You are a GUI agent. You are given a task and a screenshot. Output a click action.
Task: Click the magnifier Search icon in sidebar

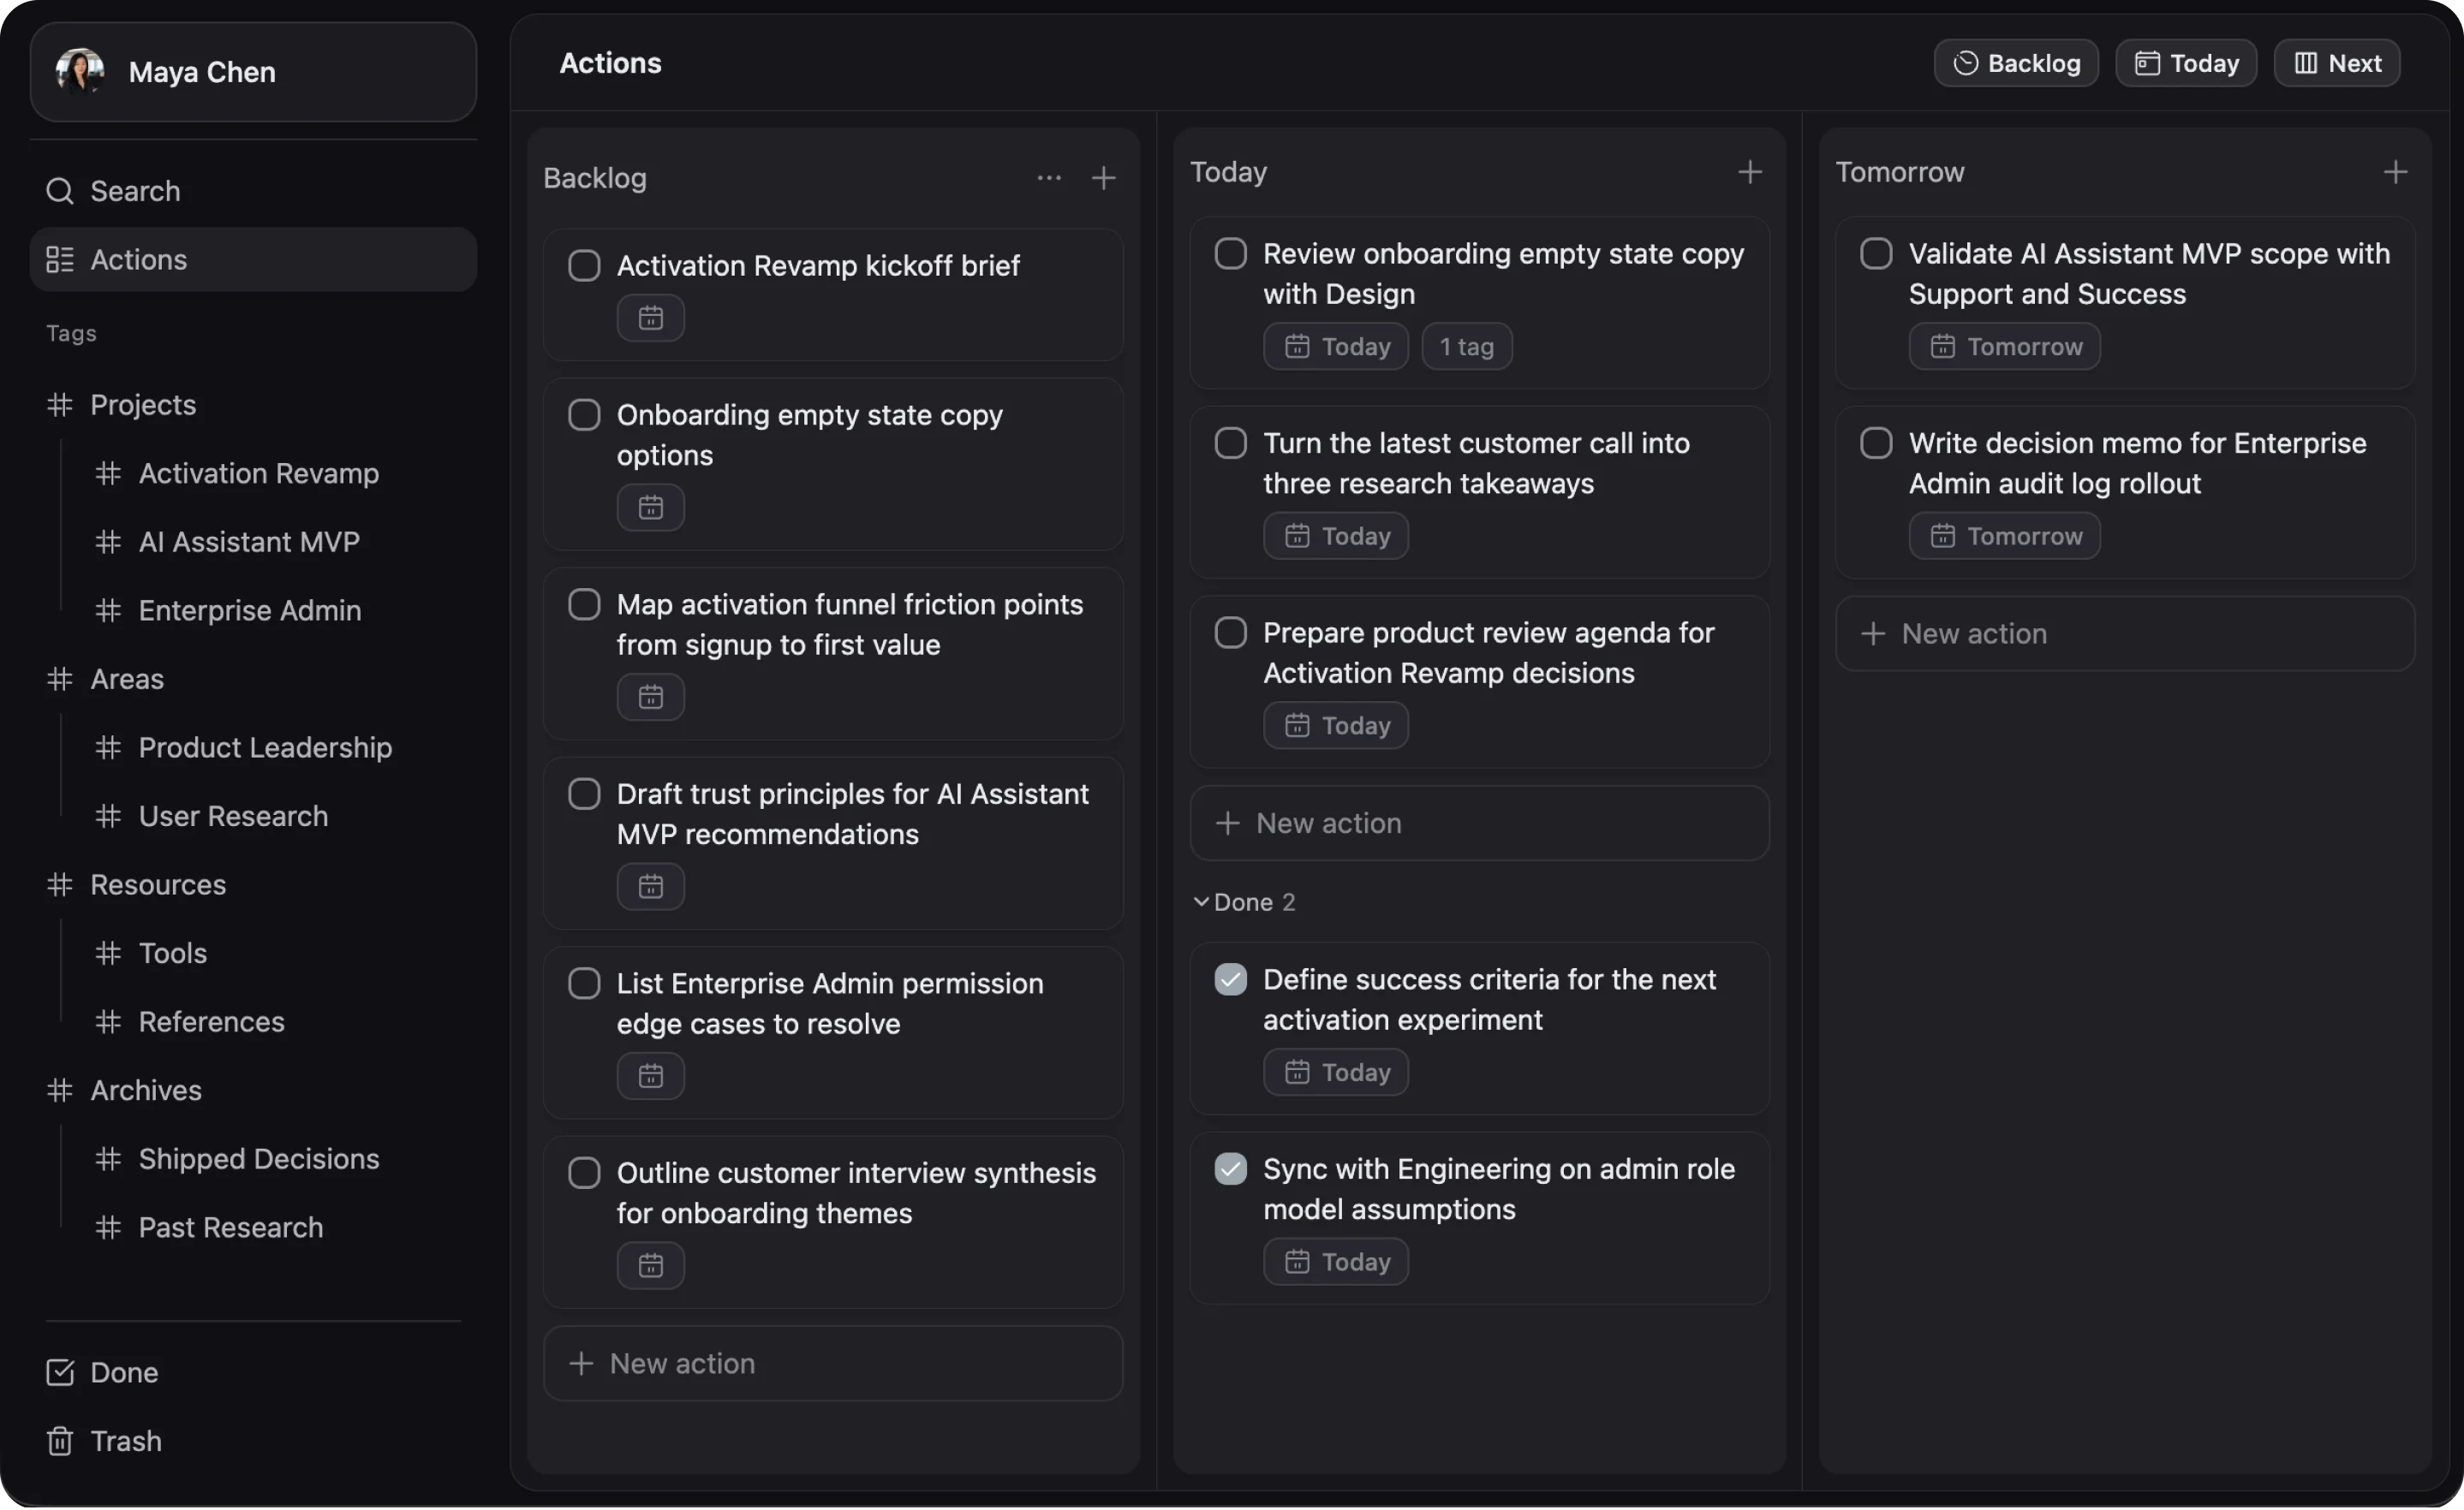click(x=60, y=191)
